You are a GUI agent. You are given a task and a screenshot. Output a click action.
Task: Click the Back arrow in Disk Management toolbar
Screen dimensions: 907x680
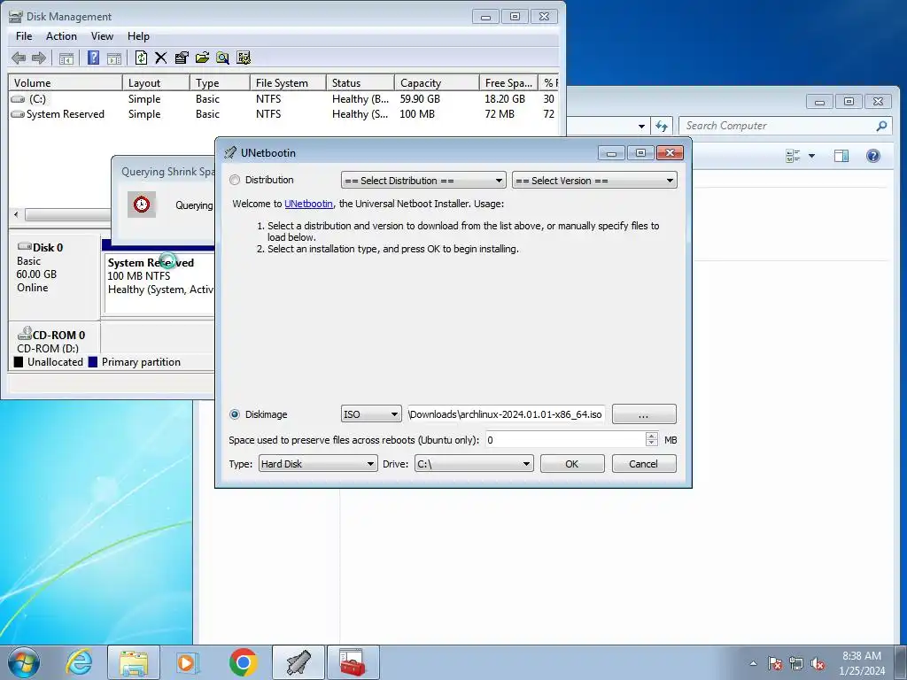point(19,58)
